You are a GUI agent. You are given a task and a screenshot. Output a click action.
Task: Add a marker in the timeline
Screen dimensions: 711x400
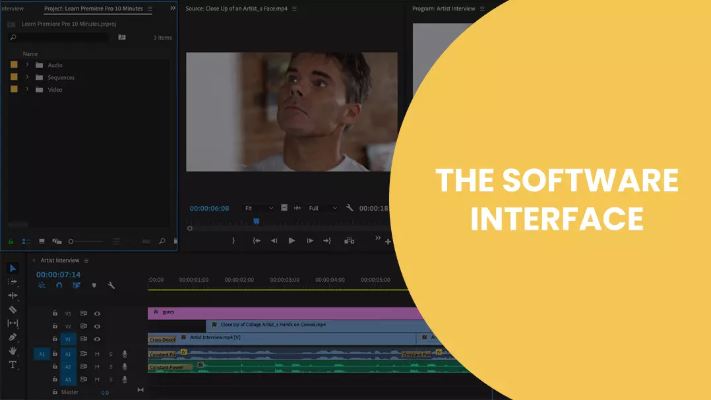tap(94, 286)
